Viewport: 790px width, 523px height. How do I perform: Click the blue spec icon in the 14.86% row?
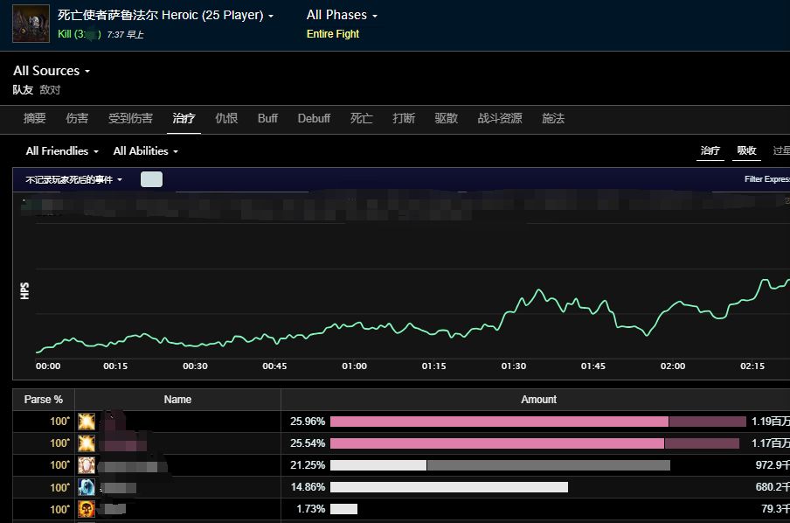(87, 487)
